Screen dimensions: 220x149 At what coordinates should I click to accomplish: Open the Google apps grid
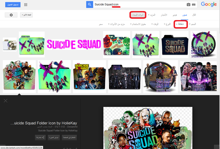tap(26, 5)
